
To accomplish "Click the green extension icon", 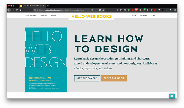I will [x=129, y=10].
